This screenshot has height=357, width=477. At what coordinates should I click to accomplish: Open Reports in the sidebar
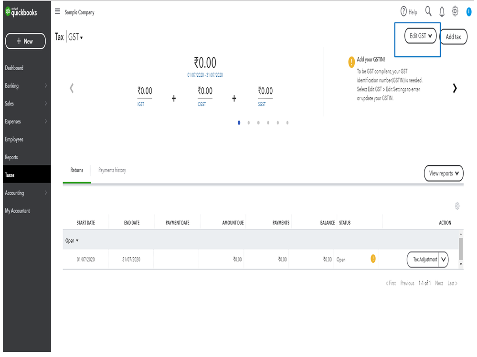(x=27, y=157)
